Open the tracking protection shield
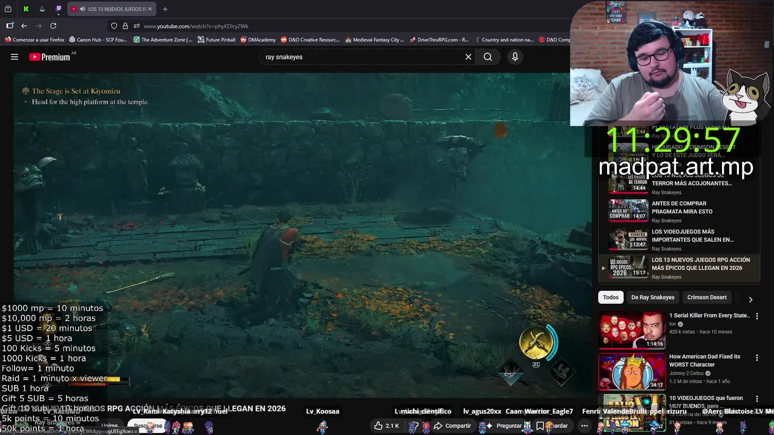 click(114, 26)
